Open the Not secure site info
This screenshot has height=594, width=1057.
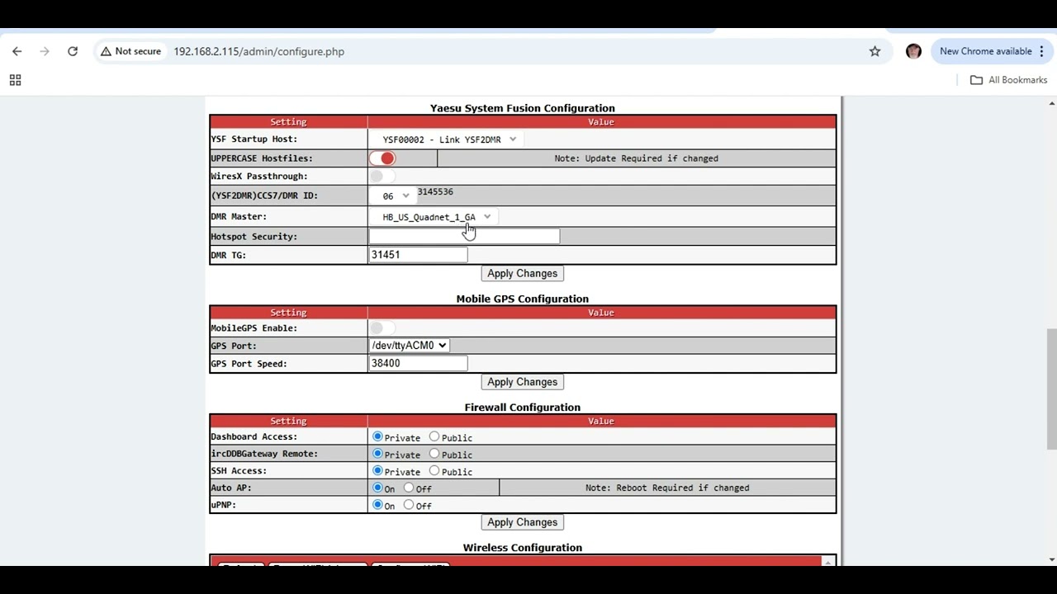point(130,51)
